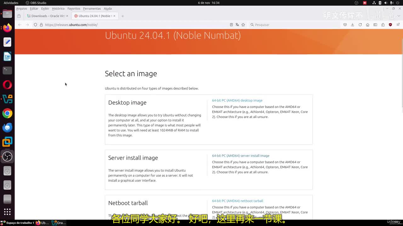Open LibreOffice Writer from the dock
403x226 pixels.
pyautogui.click(x=7, y=56)
